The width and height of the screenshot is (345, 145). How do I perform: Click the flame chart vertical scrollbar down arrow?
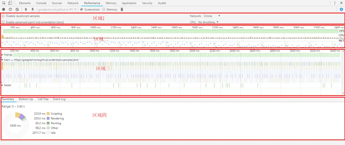343,93
